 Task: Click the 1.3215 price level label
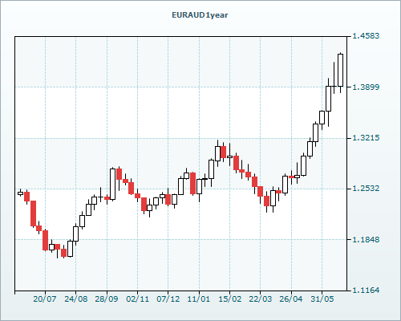coord(366,138)
